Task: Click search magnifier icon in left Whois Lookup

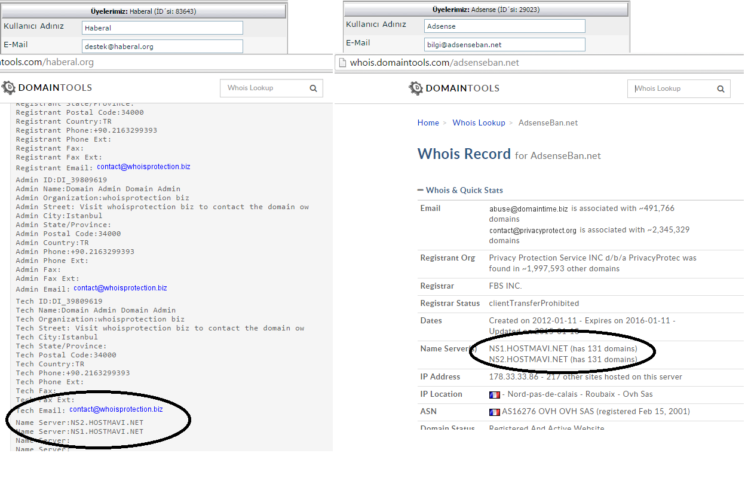Action: tap(313, 88)
